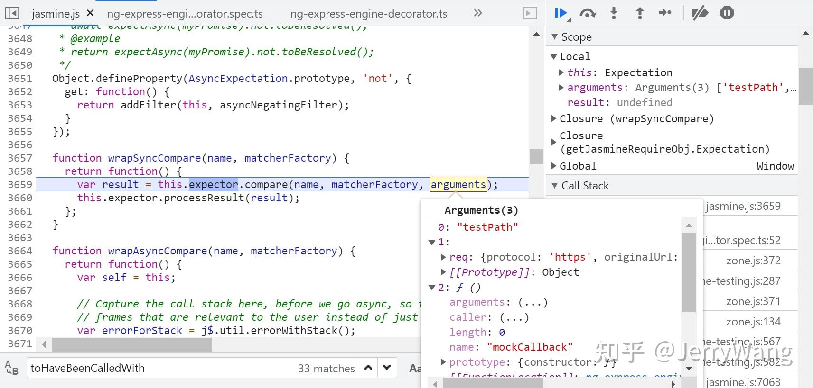
Task: Show more open file tabs
Action: (x=478, y=13)
